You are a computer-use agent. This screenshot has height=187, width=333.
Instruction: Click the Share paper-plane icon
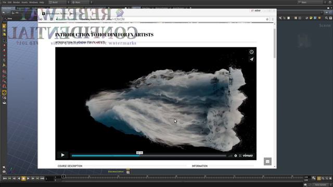251,59
